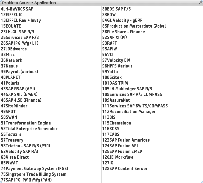Select '49SPOT' entry
This screenshot has width=203, height=183.
pyautogui.click(x=51, y=112)
